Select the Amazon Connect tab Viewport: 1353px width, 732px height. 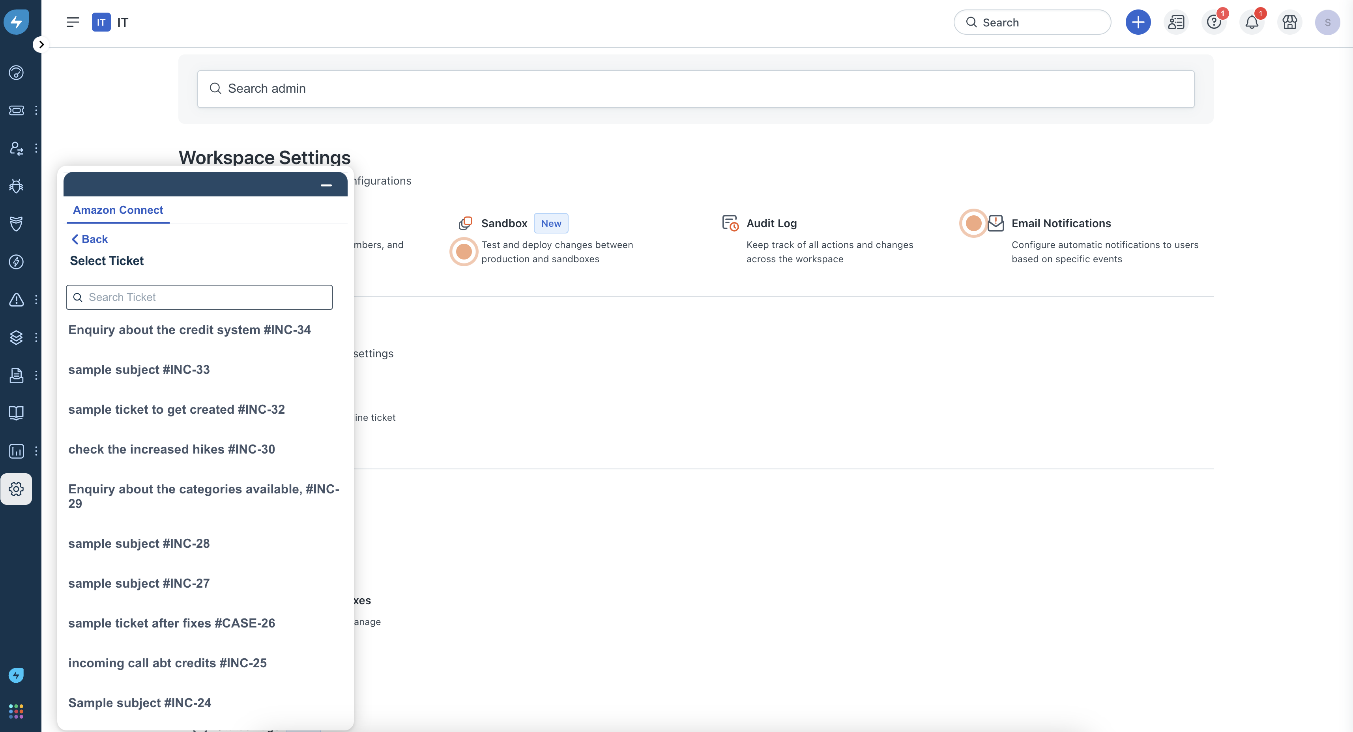(118, 210)
